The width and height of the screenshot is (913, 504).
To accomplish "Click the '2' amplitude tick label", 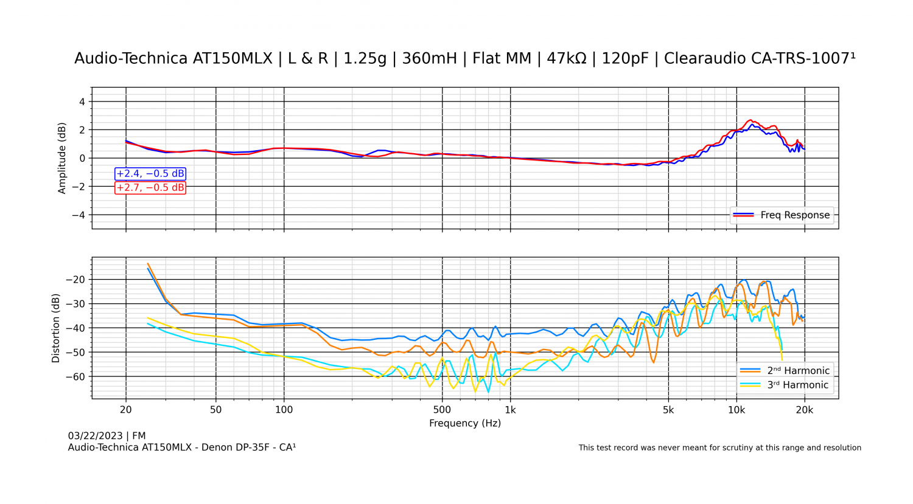I will (x=82, y=130).
